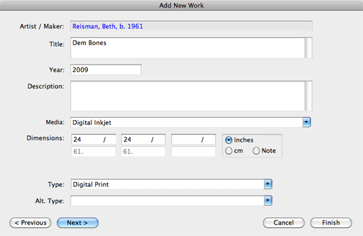Click the Year field showing 2009
This screenshot has width=363, height=236.
point(106,69)
